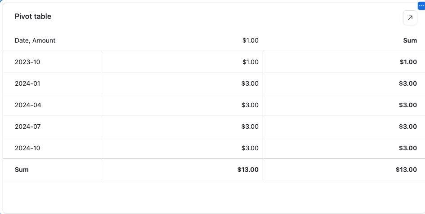This screenshot has height=214, width=425.
Task: Click the Sum row label
Action: (x=22, y=170)
